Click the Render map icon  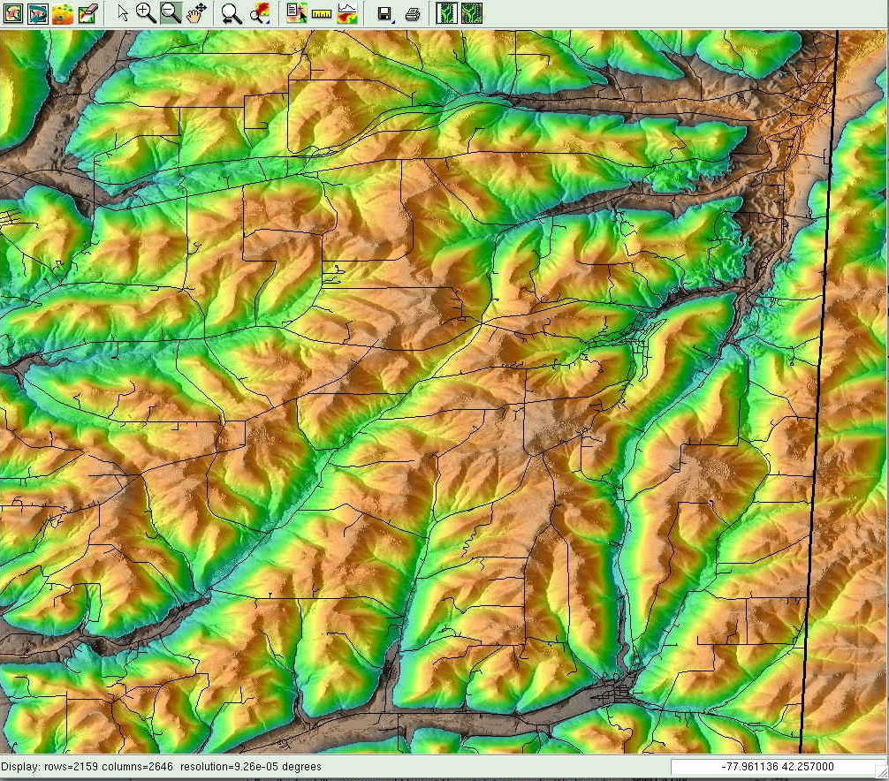tap(62, 13)
